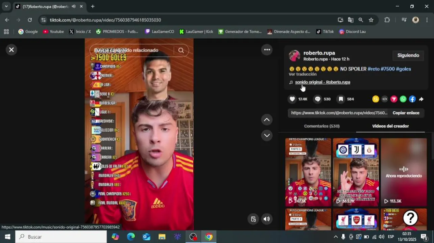Image resolution: width=434 pixels, height=243 pixels.
Task: Go to previous video with up arrow
Action: click(267, 120)
